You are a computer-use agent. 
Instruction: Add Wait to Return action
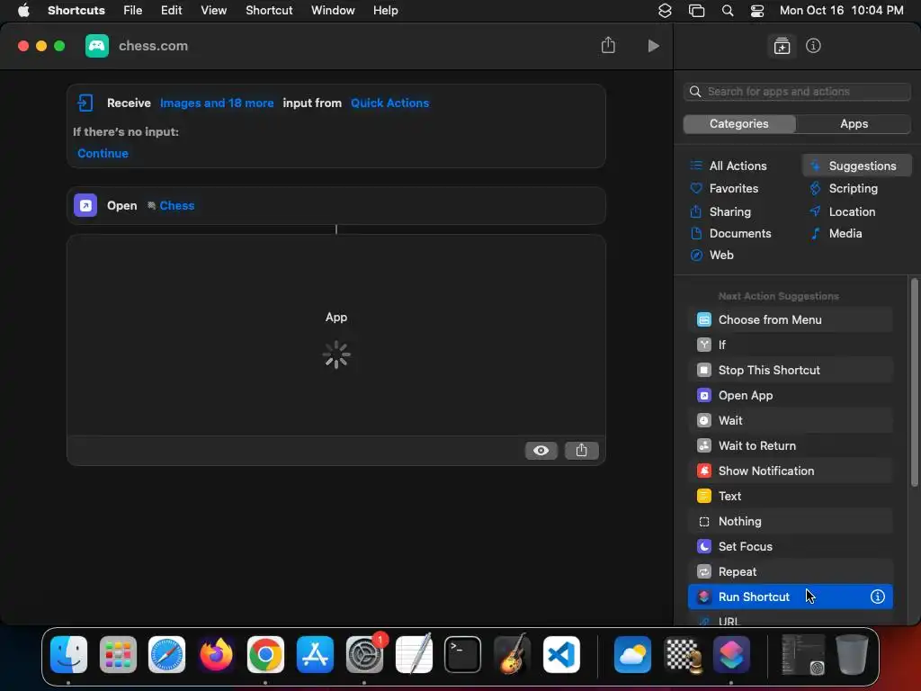pyautogui.click(x=790, y=446)
